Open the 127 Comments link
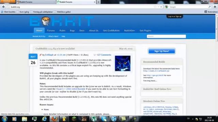This screenshot has width=218, height=122. pyautogui.click(x=104, y=55)
